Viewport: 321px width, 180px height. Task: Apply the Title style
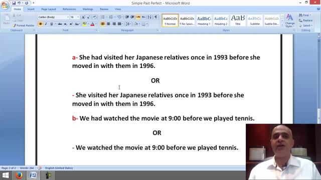(x=238, y=20)
